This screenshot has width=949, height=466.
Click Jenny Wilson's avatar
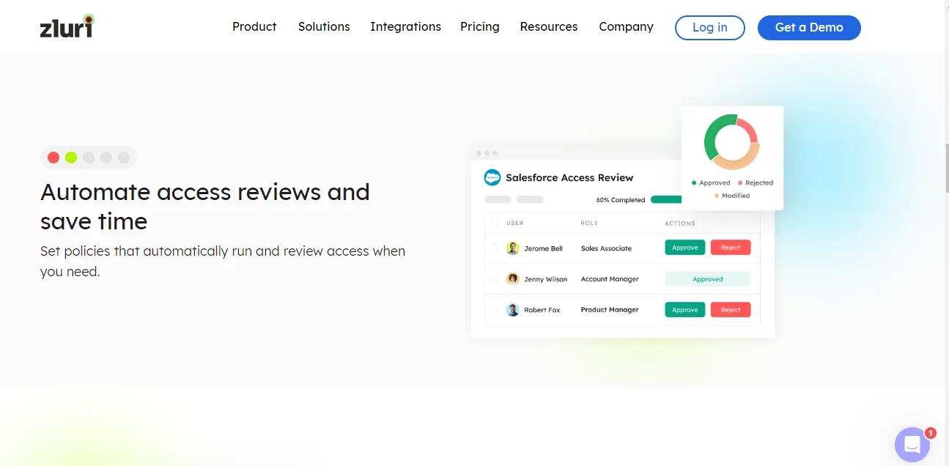[513, 279]
